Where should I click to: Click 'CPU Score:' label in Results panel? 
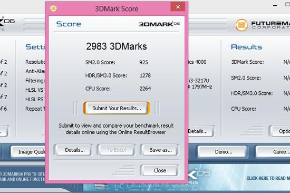[244, 109]
